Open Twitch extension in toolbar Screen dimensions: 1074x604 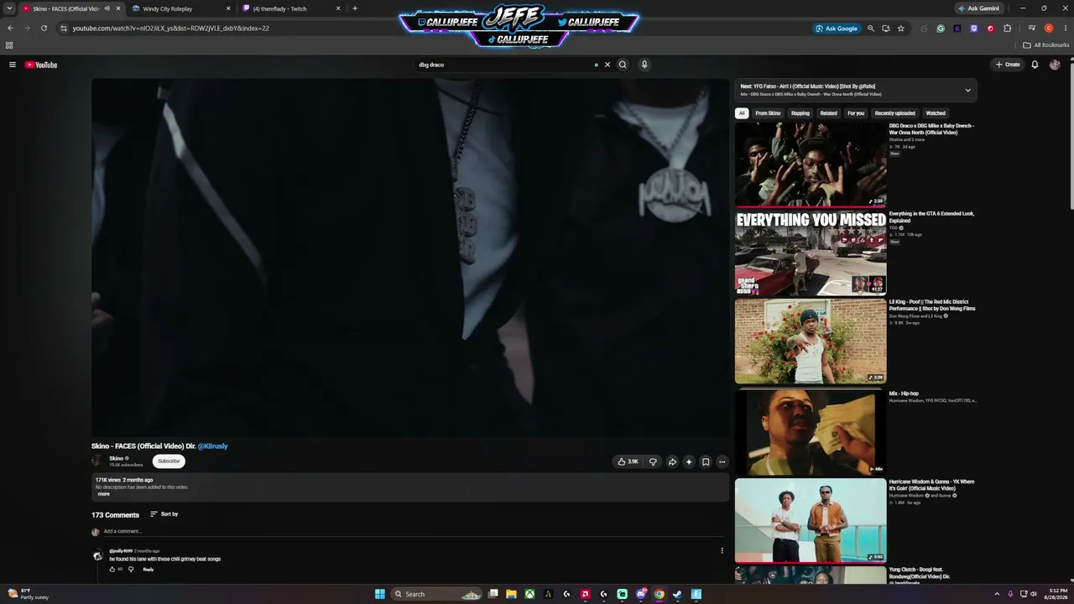tap(973, 29)
